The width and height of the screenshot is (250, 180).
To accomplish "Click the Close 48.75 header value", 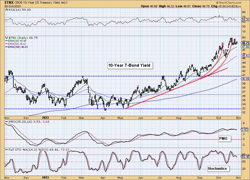I will (x=201, y=6).
